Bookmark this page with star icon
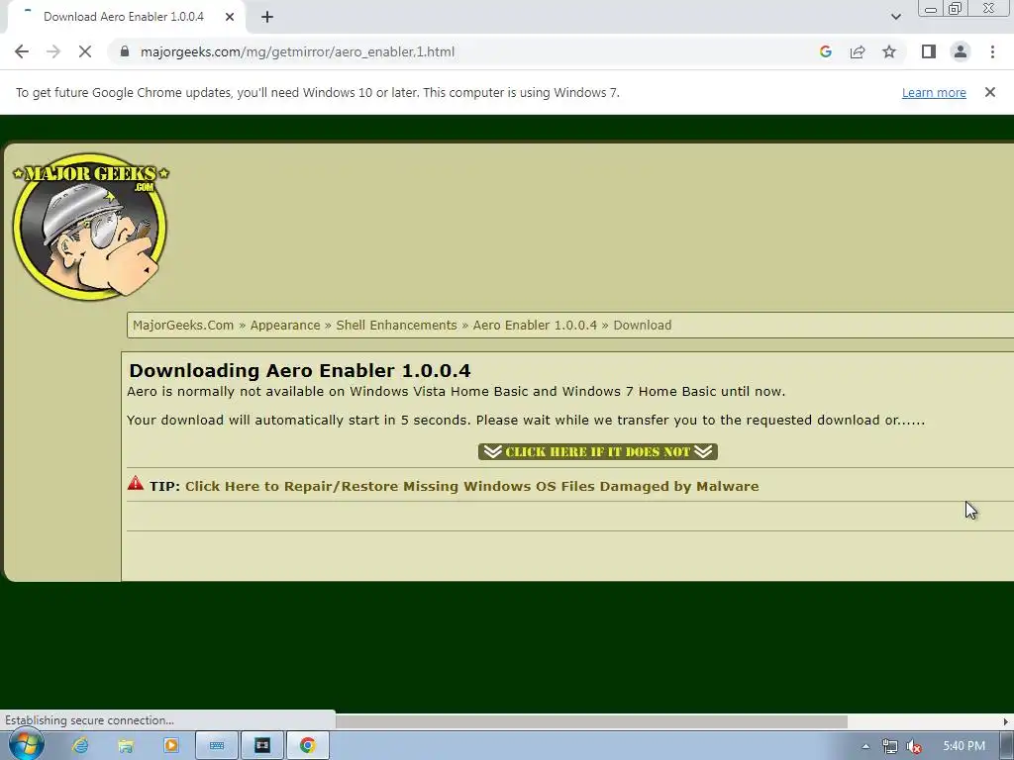 pyautogui.click(x=889, y=51)
